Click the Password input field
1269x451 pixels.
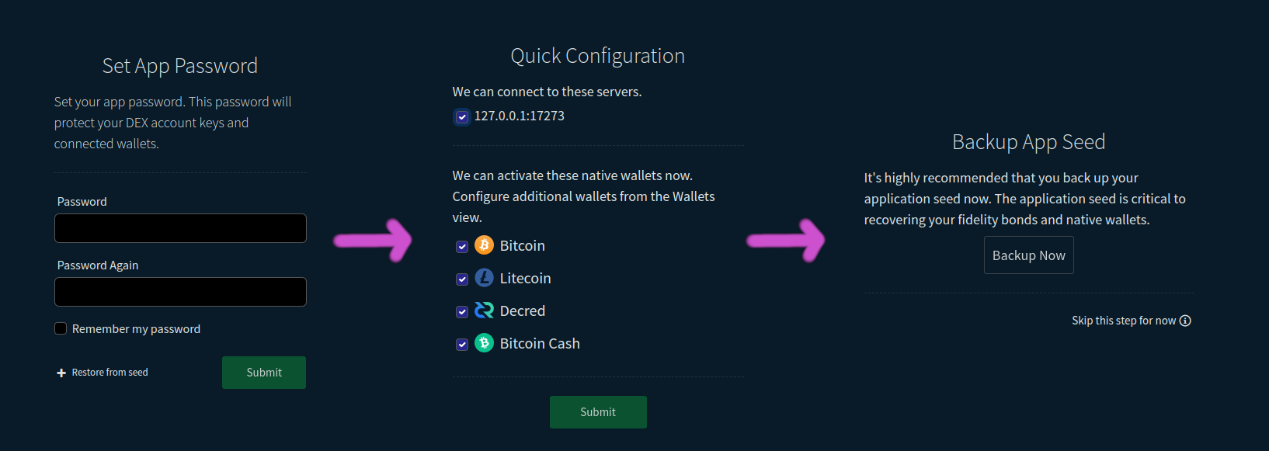[x=179, y=227]
